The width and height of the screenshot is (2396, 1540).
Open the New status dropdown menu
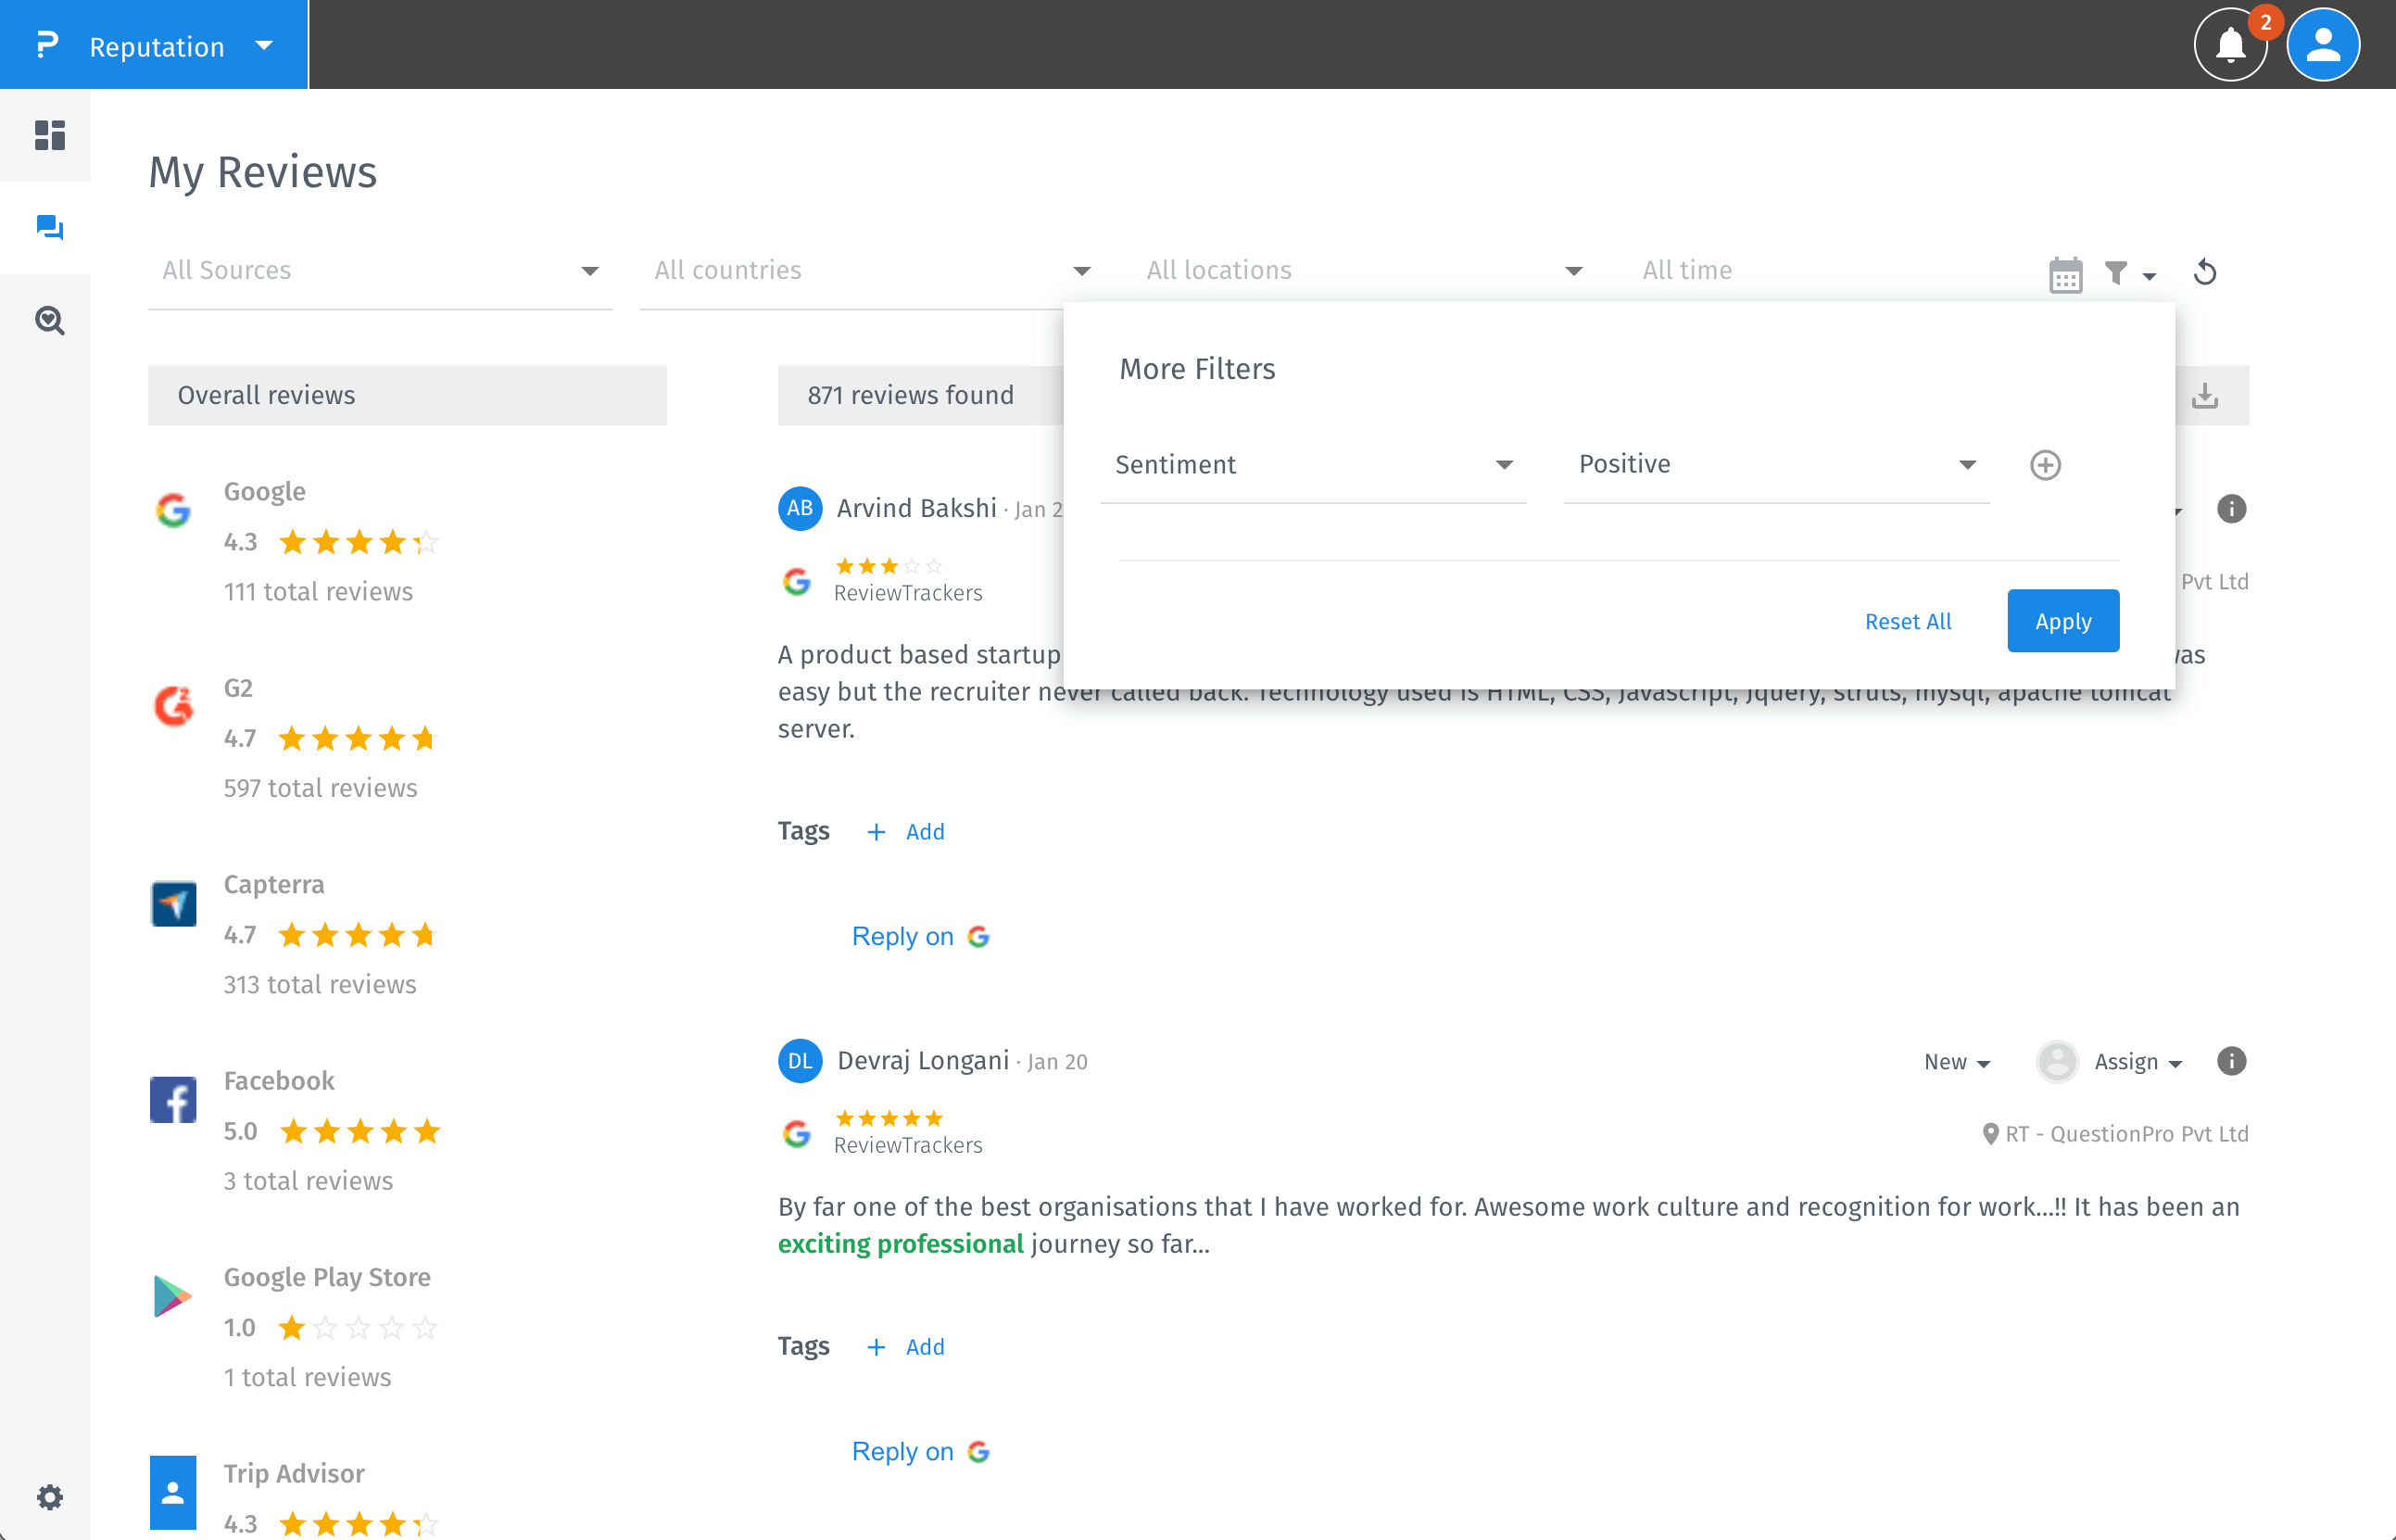(1956, 1062)
